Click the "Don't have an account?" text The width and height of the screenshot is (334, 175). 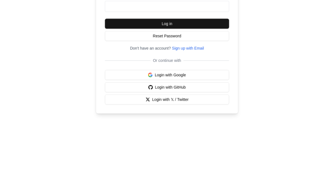[150, 48]
